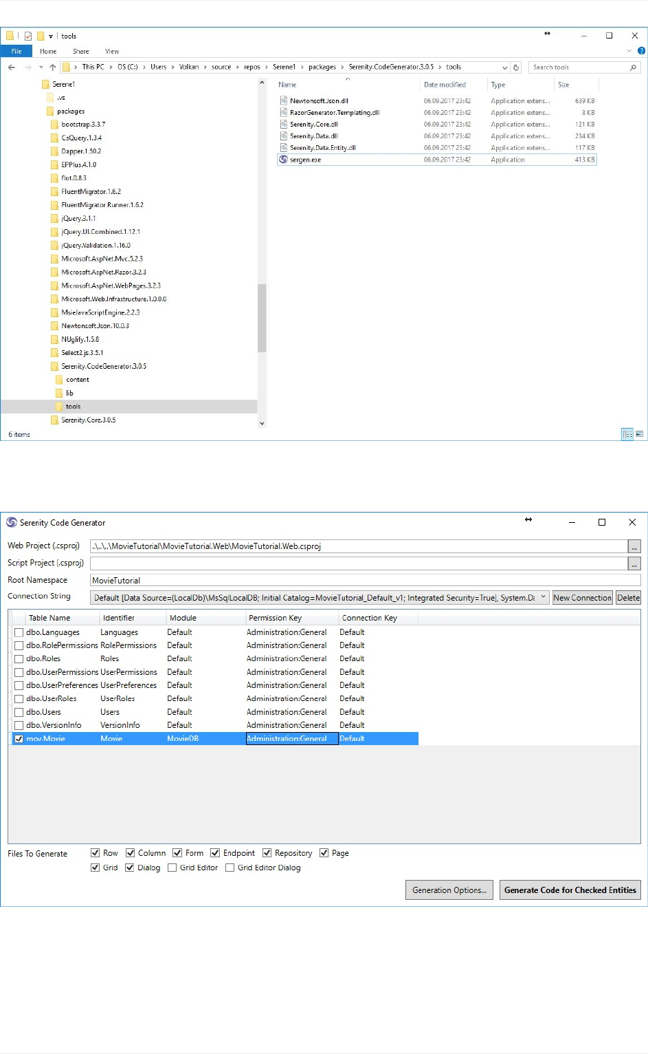
Task: Click the jQuery.3.1.1 folder icon
Action: (54, 218)
